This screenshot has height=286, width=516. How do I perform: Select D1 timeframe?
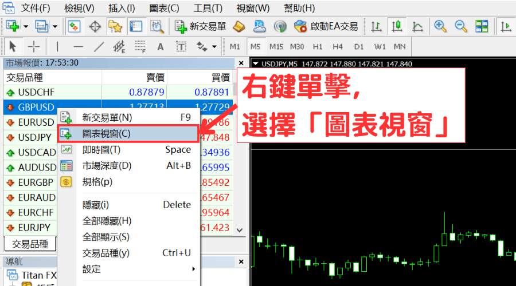[359, 47]
